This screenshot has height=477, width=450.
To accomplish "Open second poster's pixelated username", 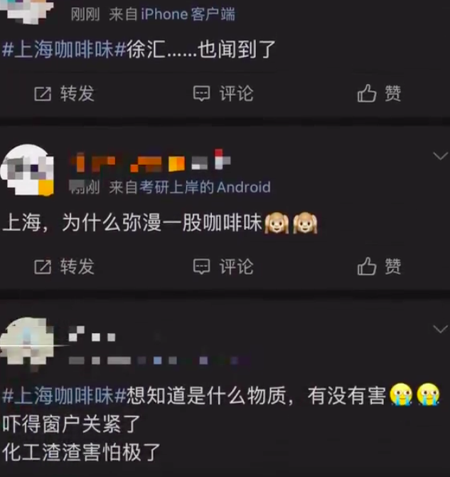I will pyautogui.click(x=151, y=161).
